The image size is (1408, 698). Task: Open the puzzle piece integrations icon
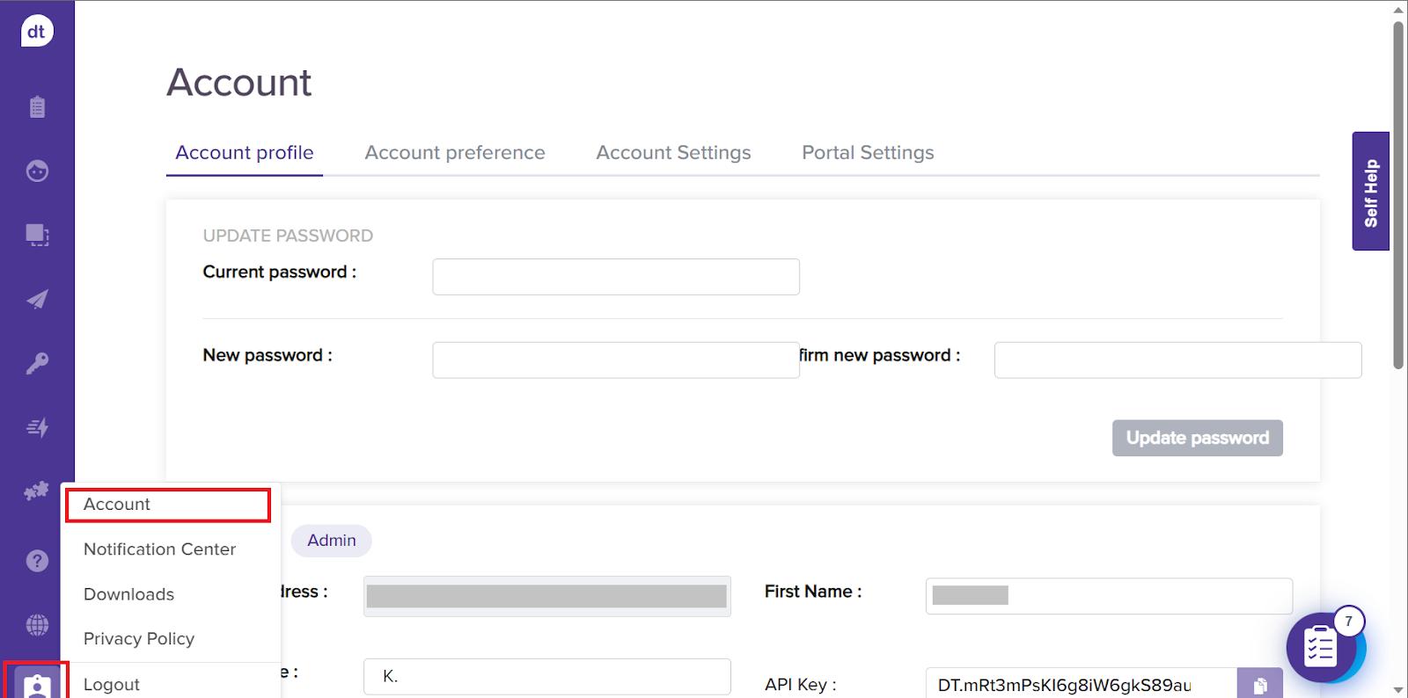(x=36, y=491)
